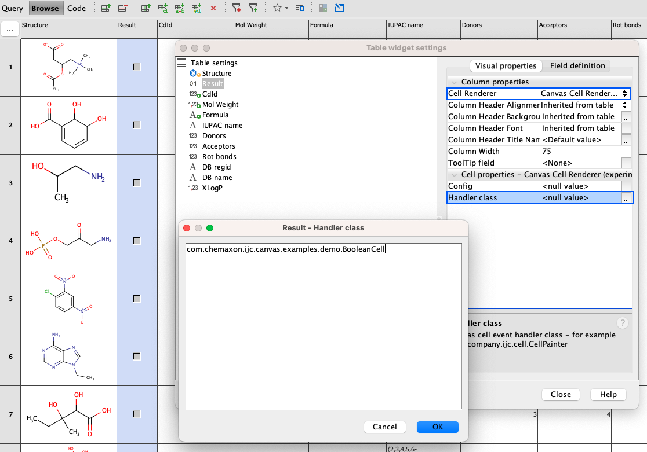Click the add new grid view icon

click(x=104, y=8)
